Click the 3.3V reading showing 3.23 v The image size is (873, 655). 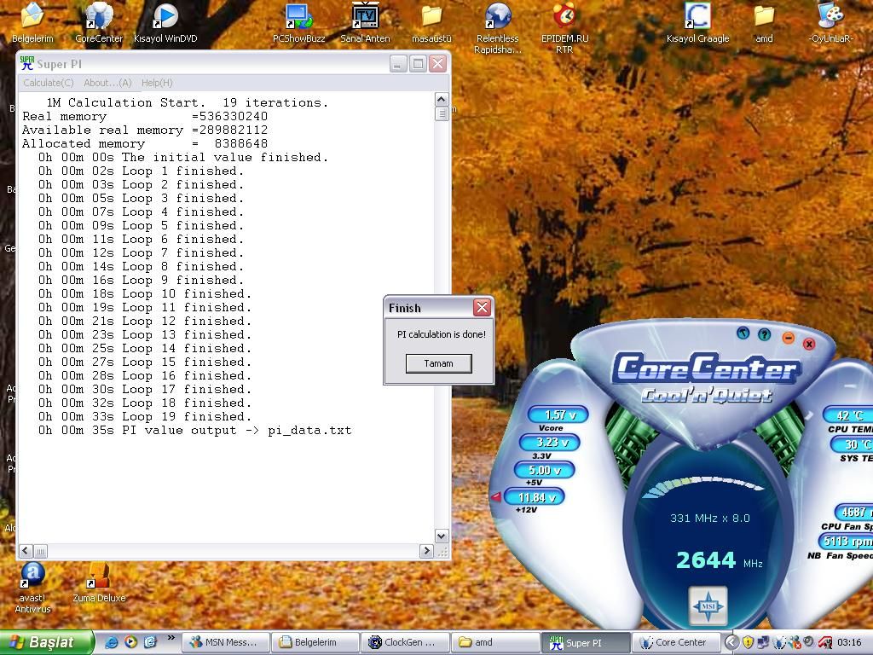(x=550, y=443)
